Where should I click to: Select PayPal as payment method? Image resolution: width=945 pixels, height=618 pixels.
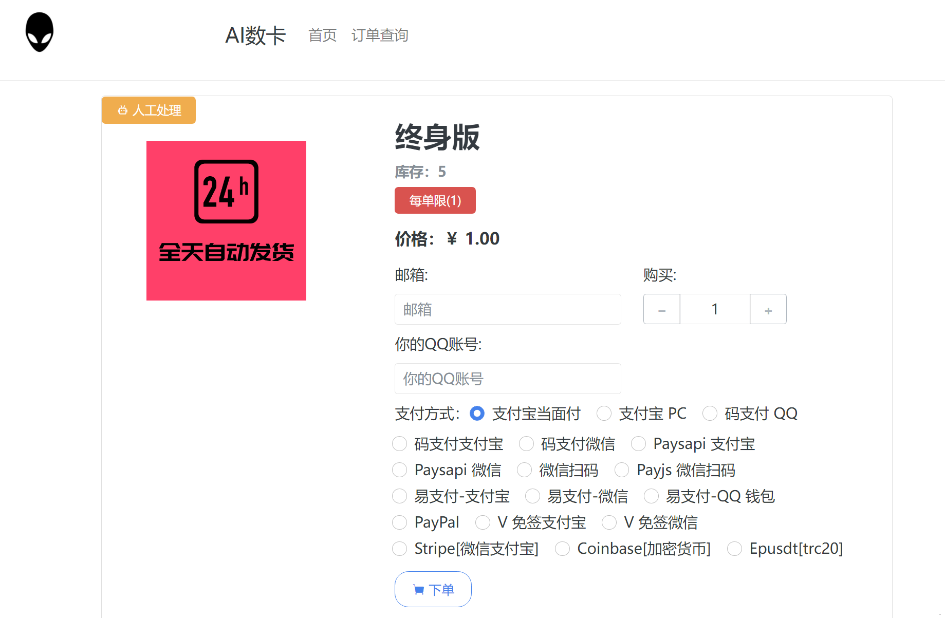(399, 522)
